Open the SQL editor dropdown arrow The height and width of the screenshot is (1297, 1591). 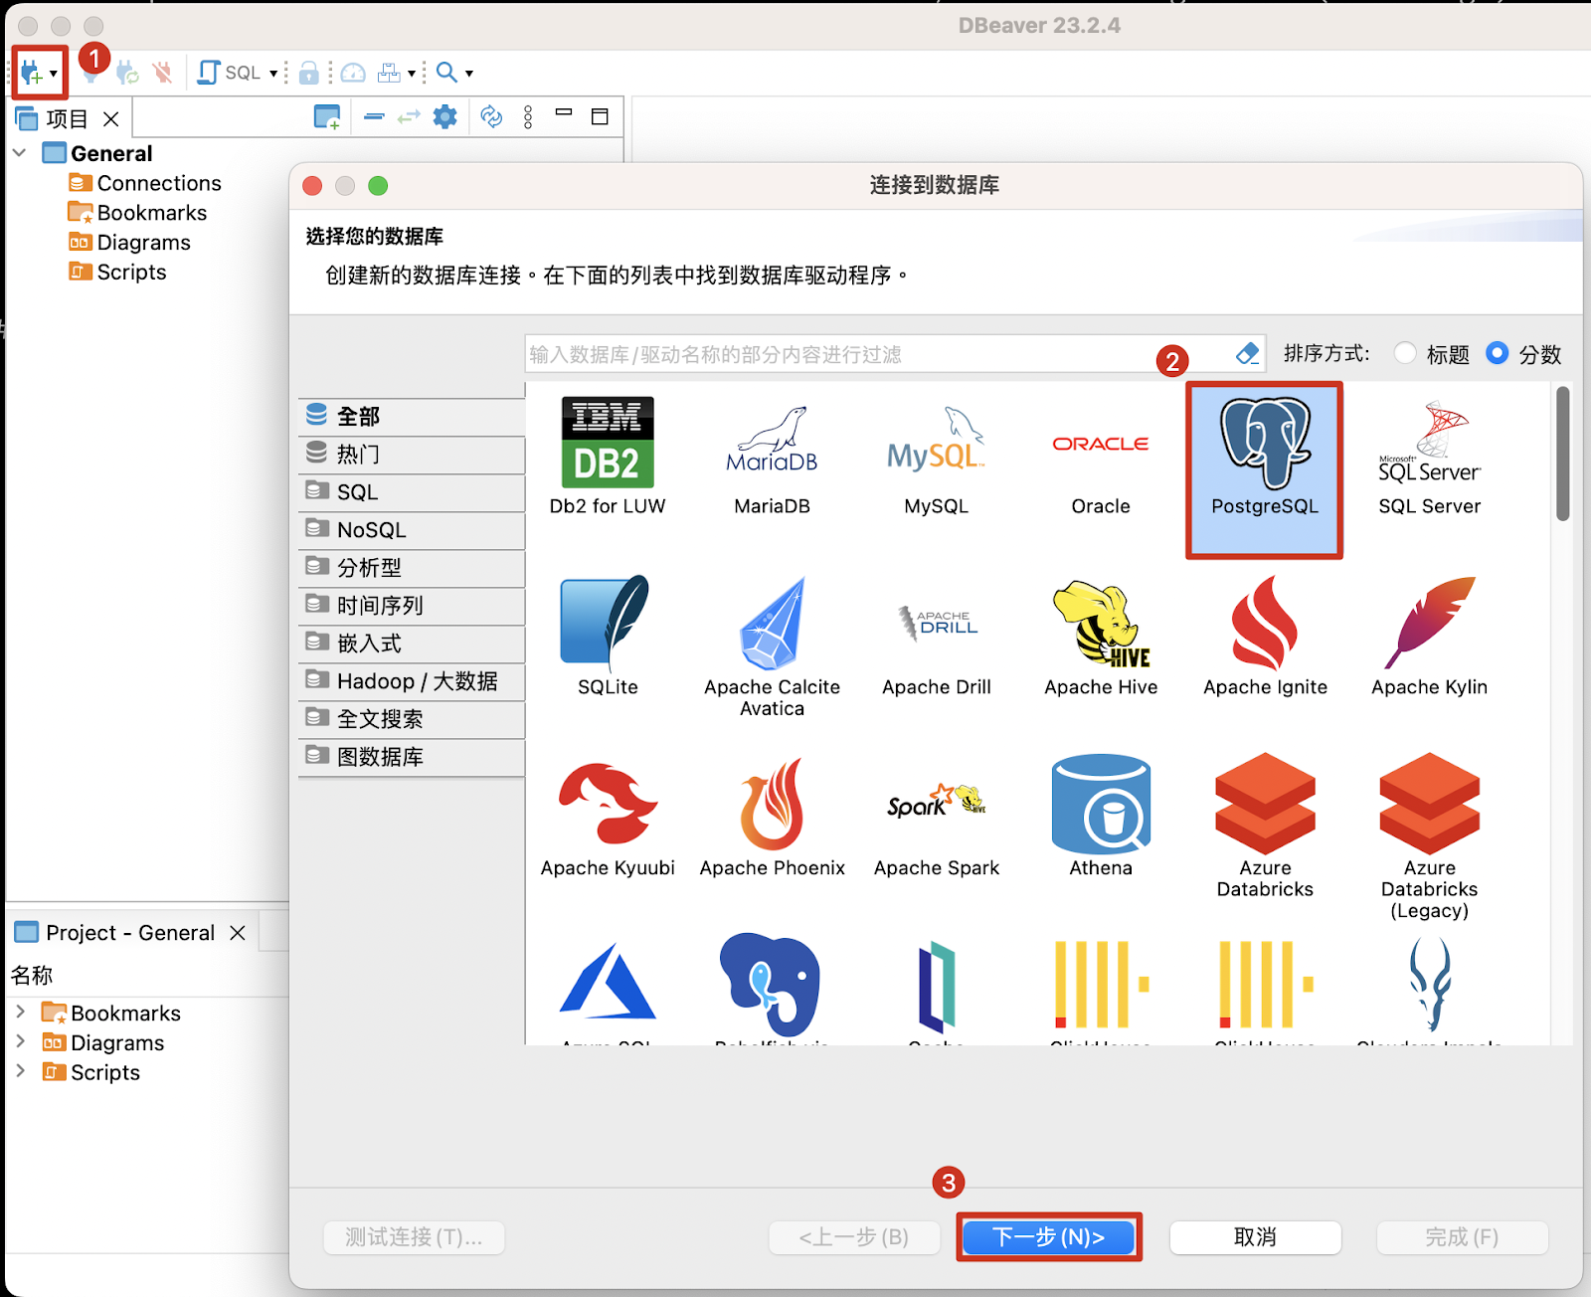coord(273,74)
